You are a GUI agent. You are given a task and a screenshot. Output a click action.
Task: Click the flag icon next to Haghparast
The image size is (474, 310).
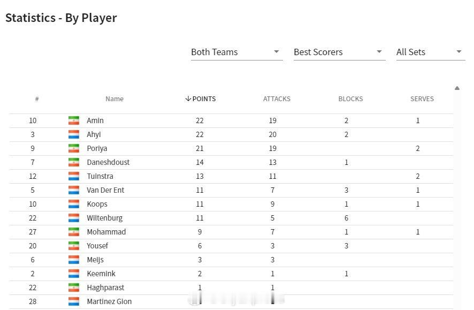74,288
